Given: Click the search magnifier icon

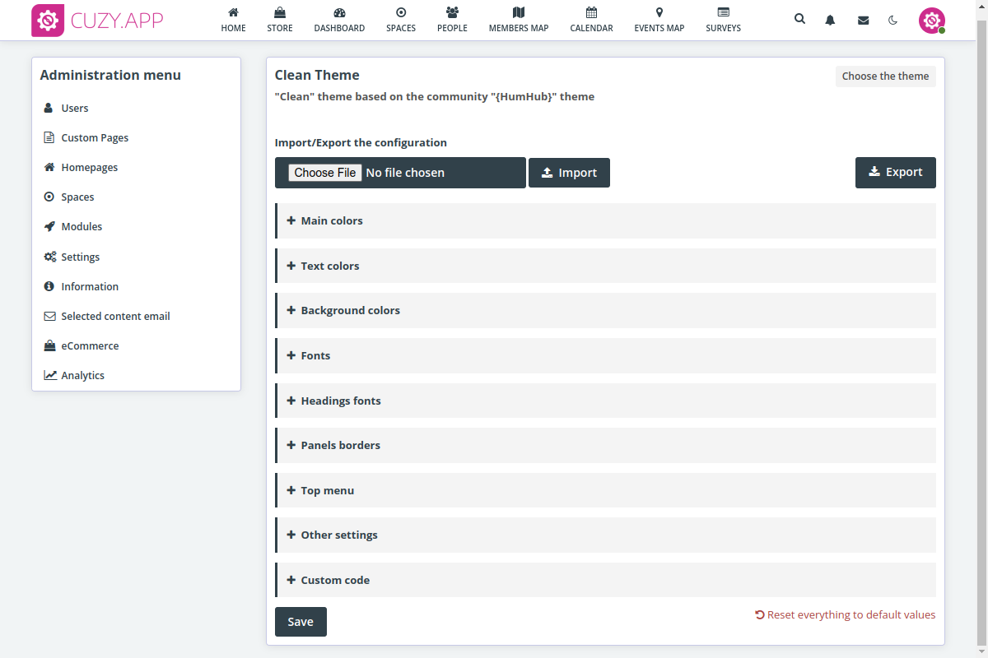Looking at the screenshot, I should (x=799, y=20).
